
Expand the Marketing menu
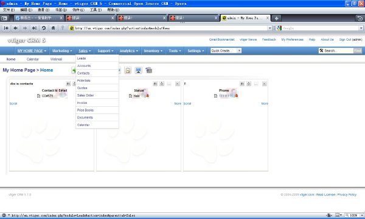[62, 50]
